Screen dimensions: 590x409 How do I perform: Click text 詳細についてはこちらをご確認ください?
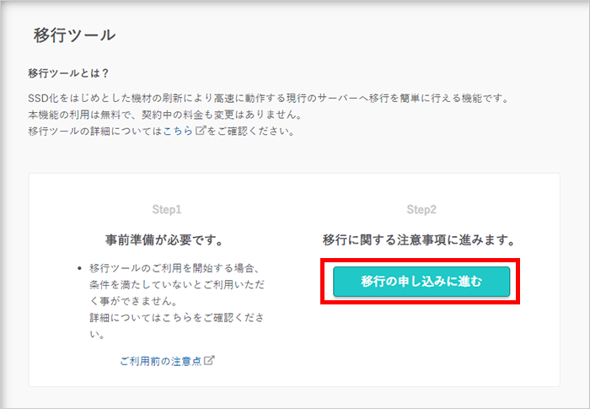(177, 326)
